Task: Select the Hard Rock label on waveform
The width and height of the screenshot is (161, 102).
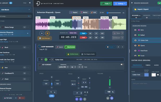Action: click(x=104, y=18)
